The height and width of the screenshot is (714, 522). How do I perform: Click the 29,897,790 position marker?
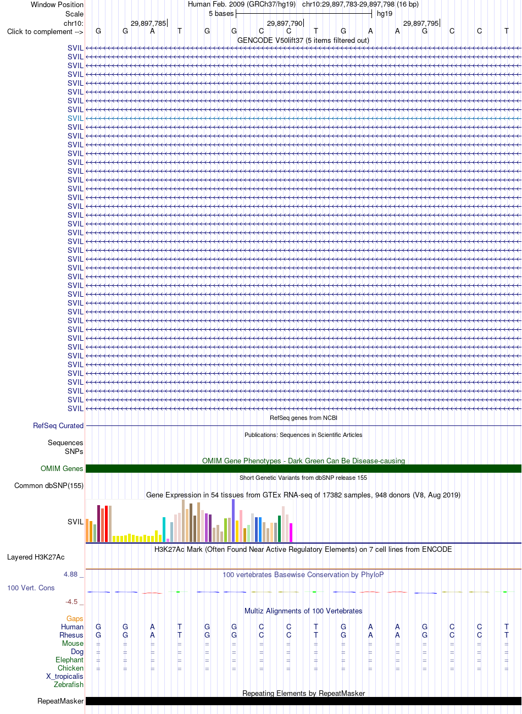tap(285, 23)
